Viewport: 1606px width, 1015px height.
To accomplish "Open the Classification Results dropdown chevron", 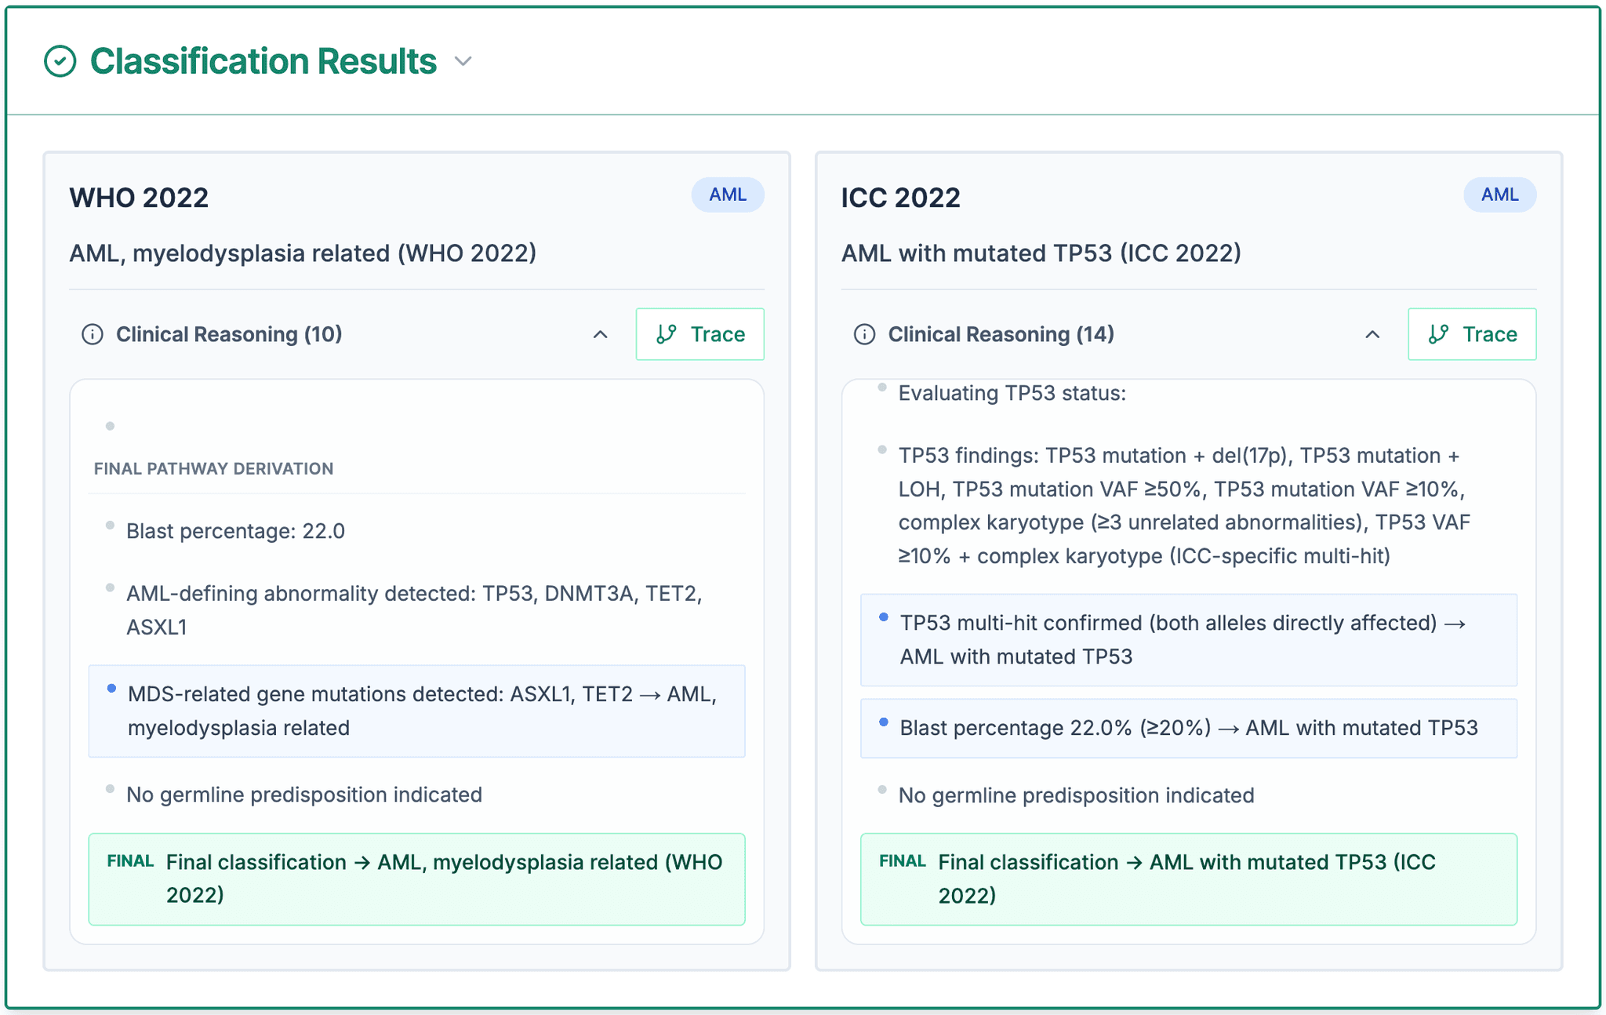I will click(462, 61).
